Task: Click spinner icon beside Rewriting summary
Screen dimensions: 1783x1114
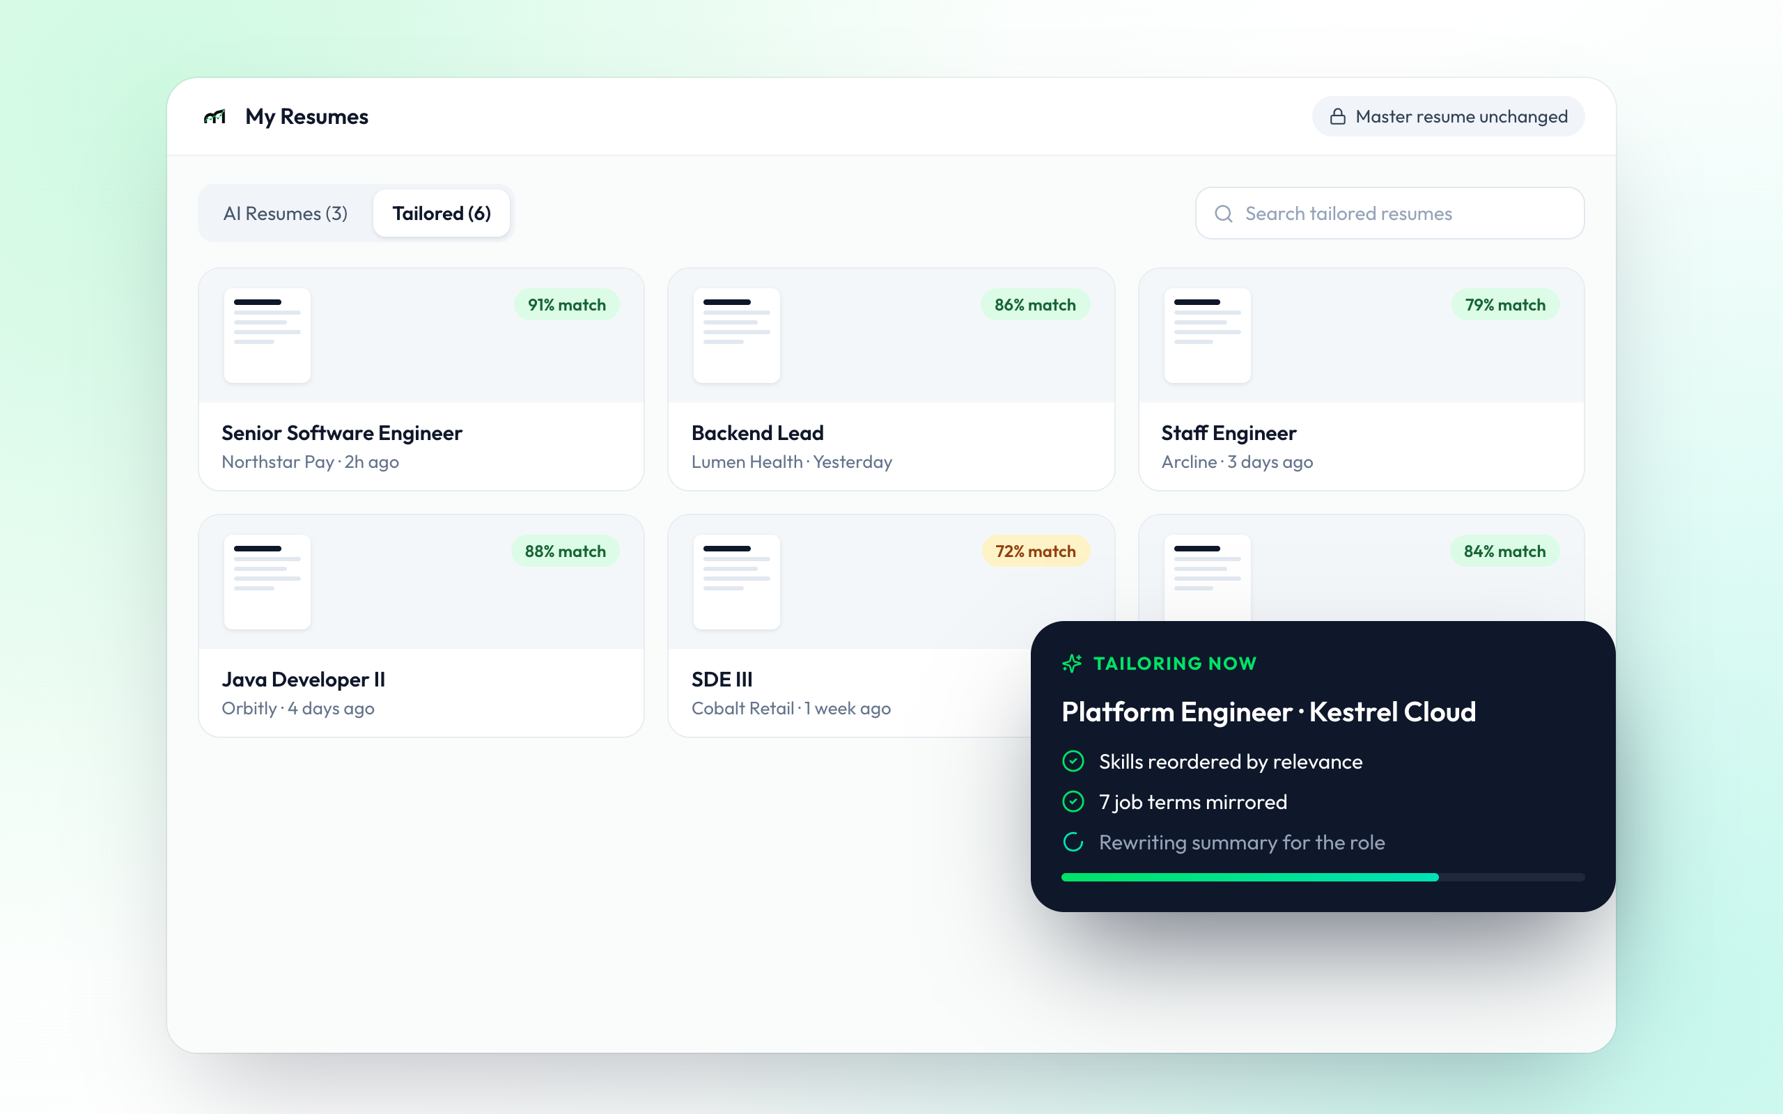Action: tap(1073, 842)
